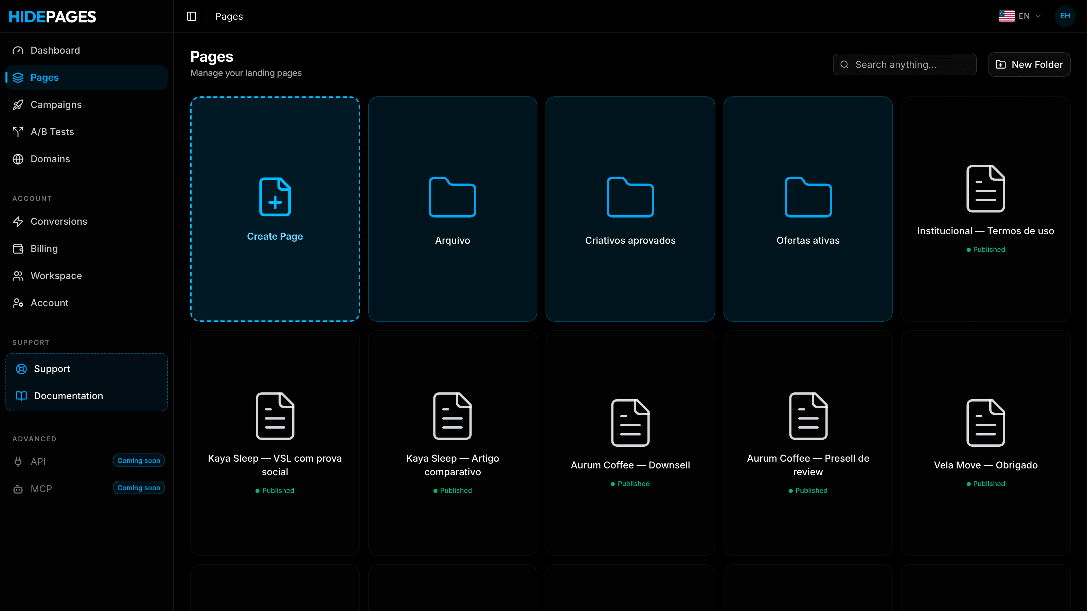Image resolution: width=1087 pixels, height=611 pixels.
Task: Click the Dashboard gauge icon
Action: click(x=18, y=51)
